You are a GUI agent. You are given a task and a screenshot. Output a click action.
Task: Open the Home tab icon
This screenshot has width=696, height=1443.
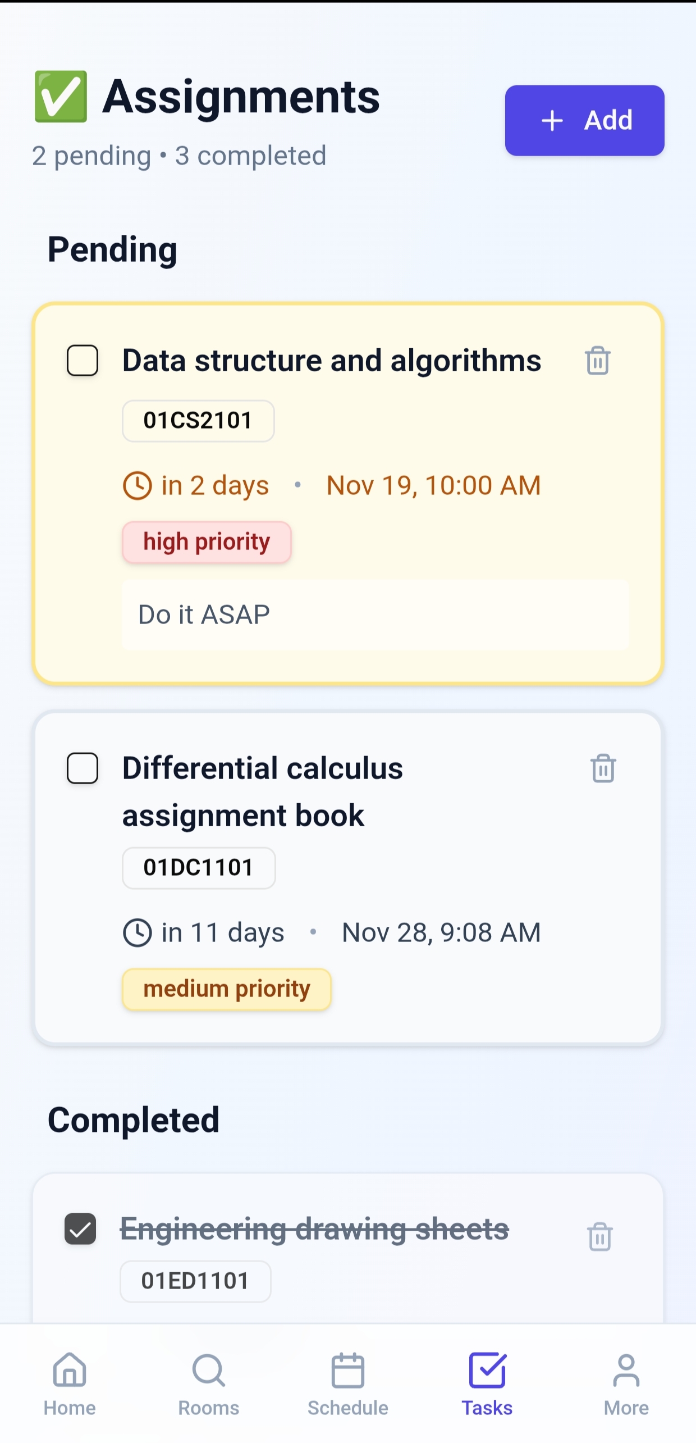tap(70, 1370)
